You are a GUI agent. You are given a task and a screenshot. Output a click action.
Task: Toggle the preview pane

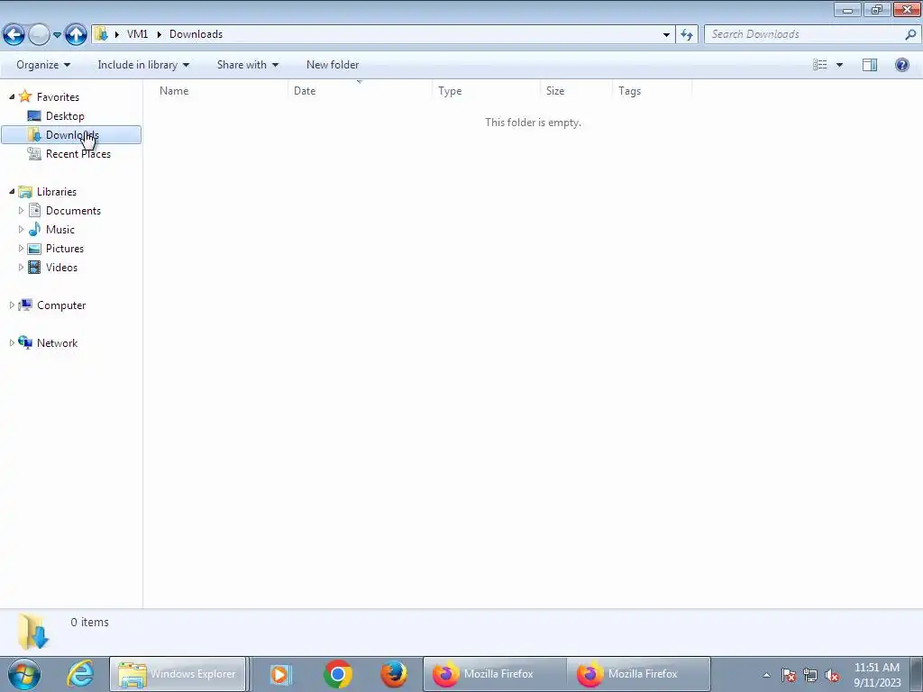click(870, 65)
